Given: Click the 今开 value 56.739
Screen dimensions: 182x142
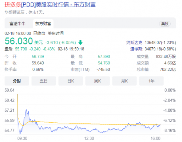Looking at the screenshot, I should click(38, 56).
